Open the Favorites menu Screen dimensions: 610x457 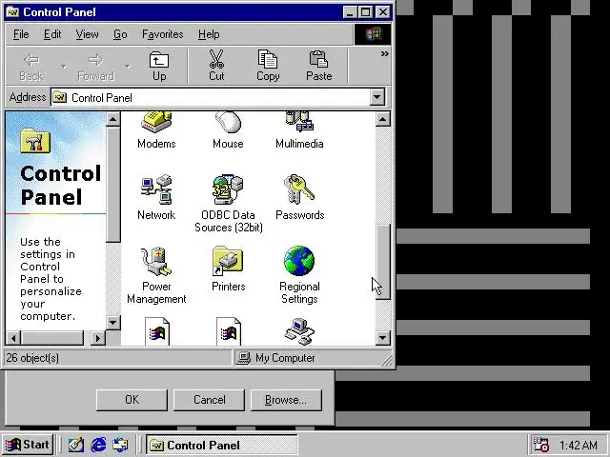tap(163, 34)
